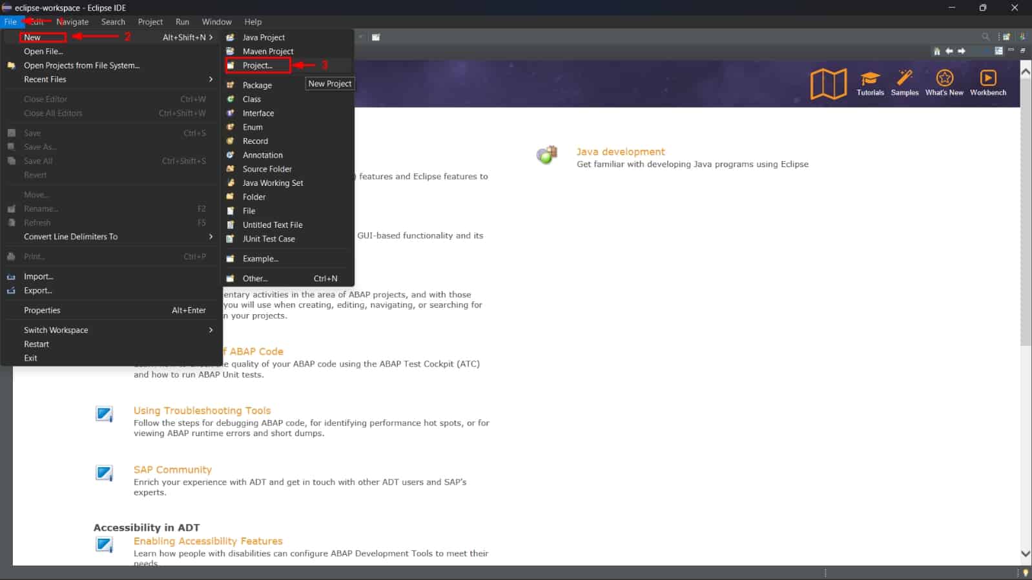
Task: Click the navigate back arrow icon
Action: [x=949, y=51]
